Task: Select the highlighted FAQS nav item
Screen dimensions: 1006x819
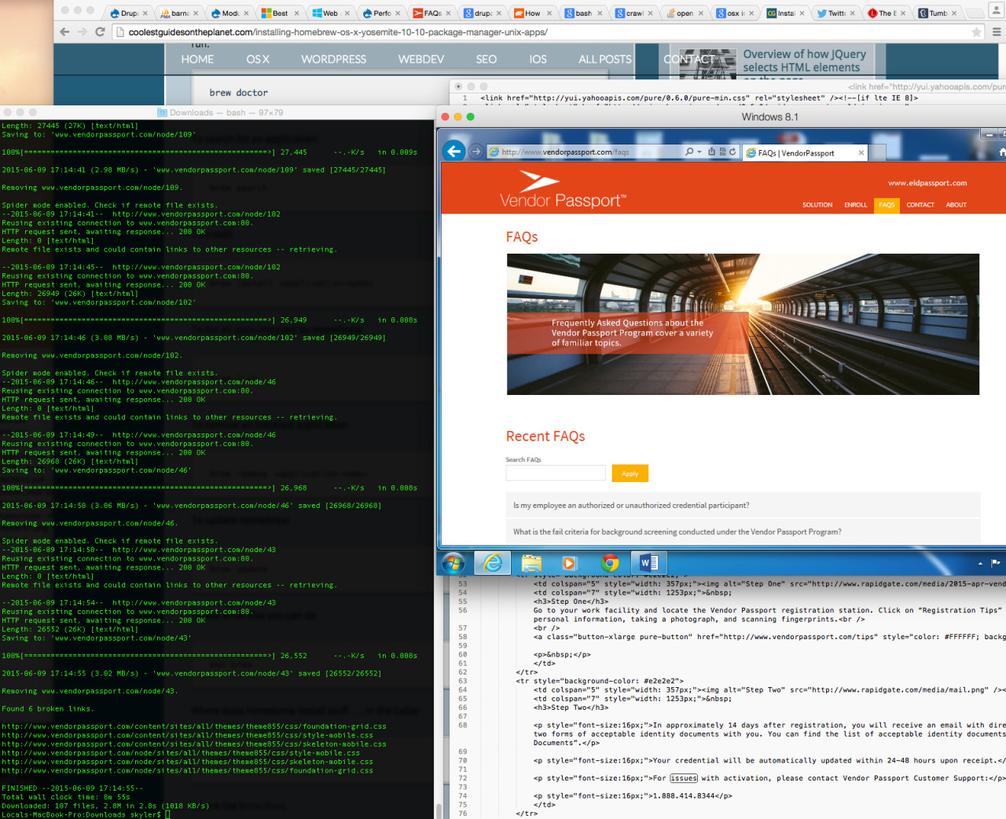Action: (887, 205)
